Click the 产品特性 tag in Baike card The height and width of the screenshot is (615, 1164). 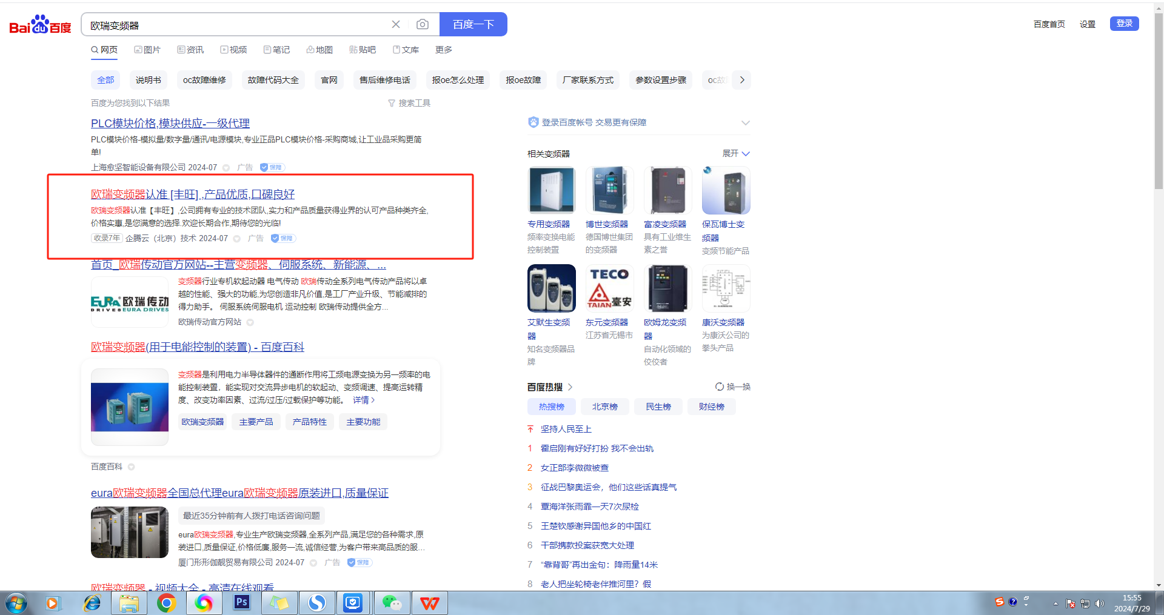pos(309,422)
